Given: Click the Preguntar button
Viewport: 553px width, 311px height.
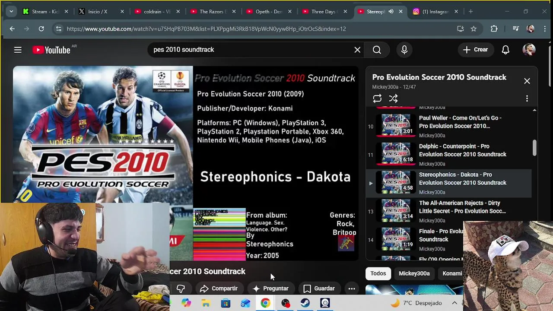Looking at the screenshot, I should coord(270,289).
